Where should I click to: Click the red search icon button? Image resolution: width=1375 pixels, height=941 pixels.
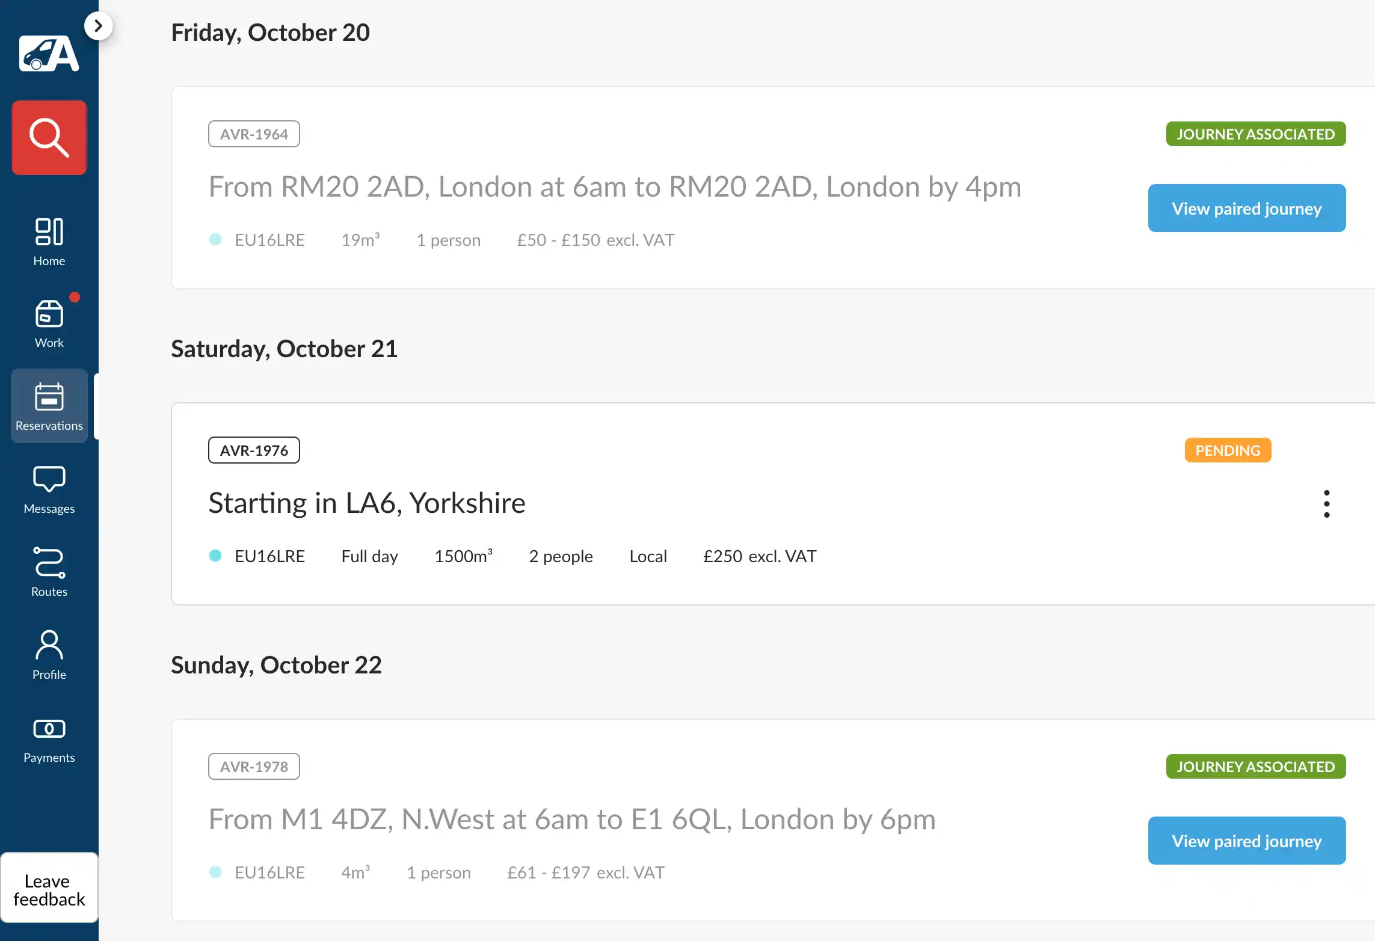pyautogui.click(x=49, y=138)
